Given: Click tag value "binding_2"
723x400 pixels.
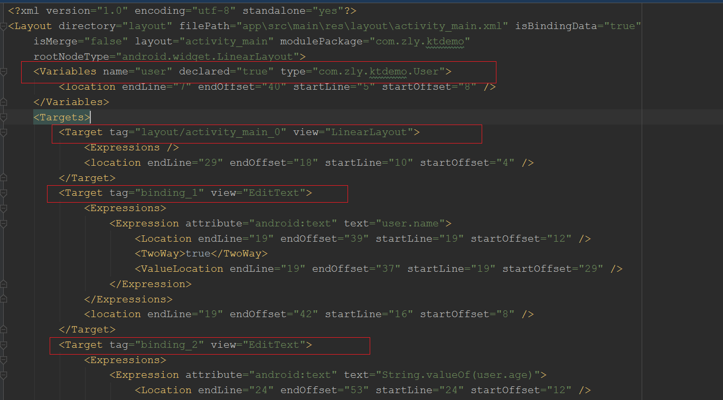Looking at the screenshot, I should coord(170,345).
